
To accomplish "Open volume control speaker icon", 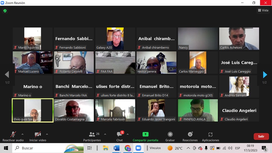I will [x=230, y=148].
